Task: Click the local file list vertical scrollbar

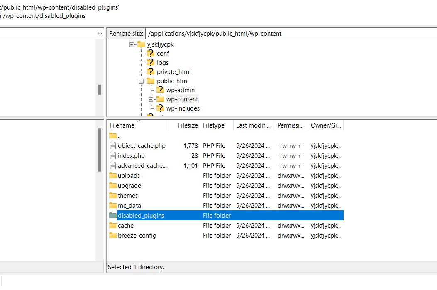Action: click(x=100, y=150)
